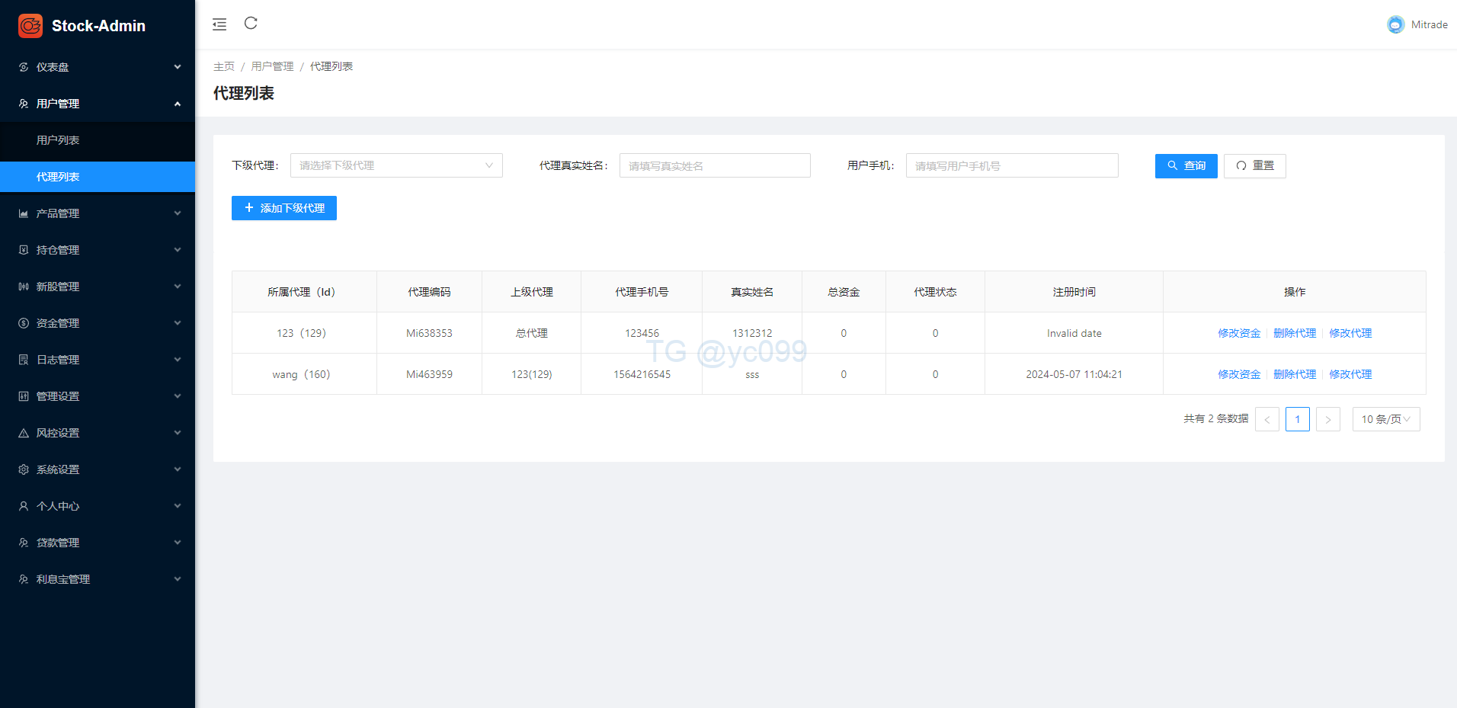Click the 产品管理 chart icon
The height and width of the screenshot is (708, 1457).
24,213
